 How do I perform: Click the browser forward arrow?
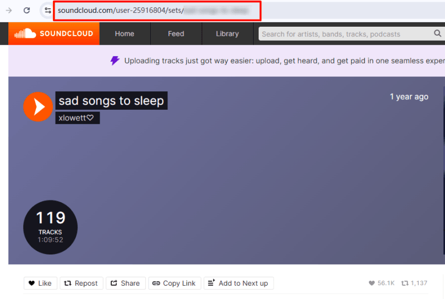9,11
